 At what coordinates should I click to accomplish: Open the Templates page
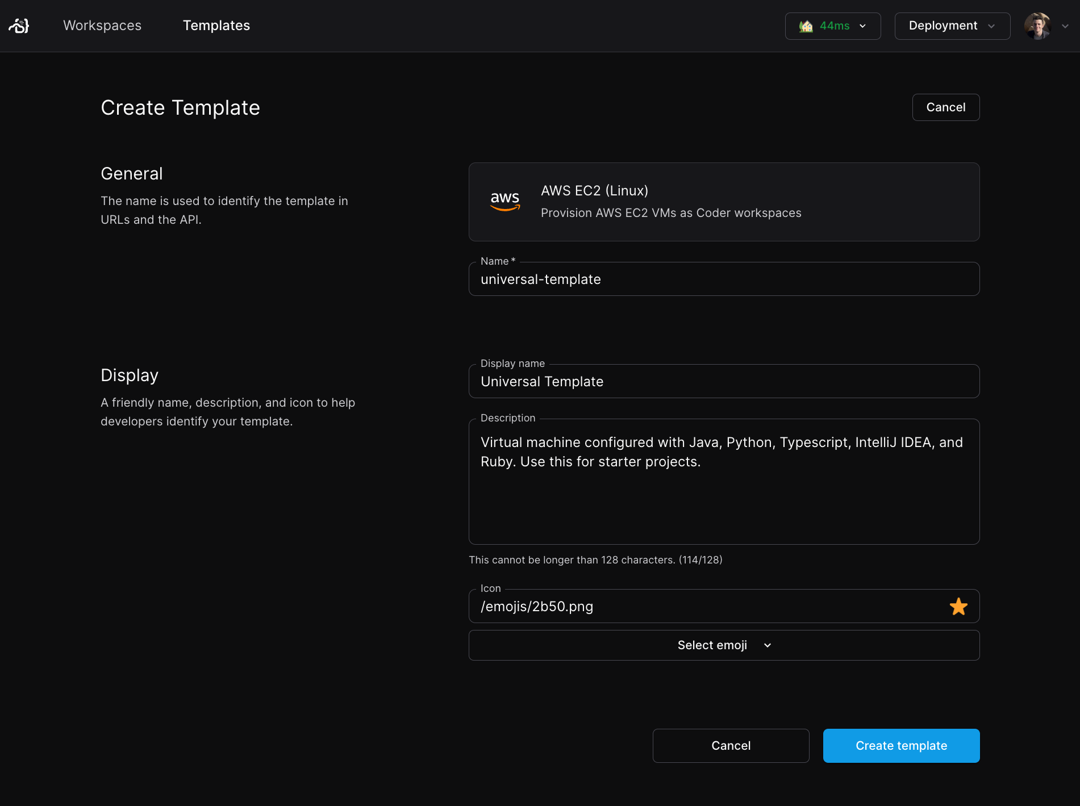pos(216,26)
